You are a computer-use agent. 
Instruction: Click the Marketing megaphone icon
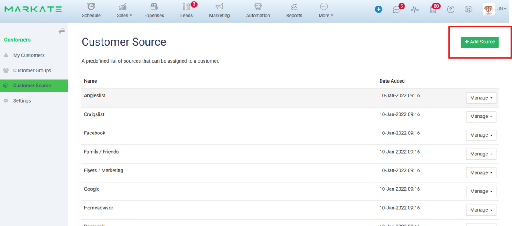(x=219, y=6)
